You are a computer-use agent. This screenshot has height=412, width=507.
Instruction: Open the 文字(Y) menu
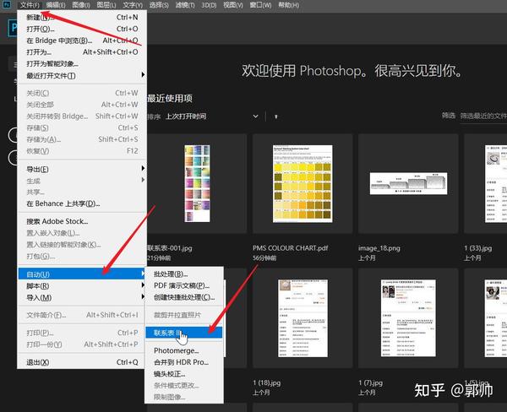click(133, 5)
